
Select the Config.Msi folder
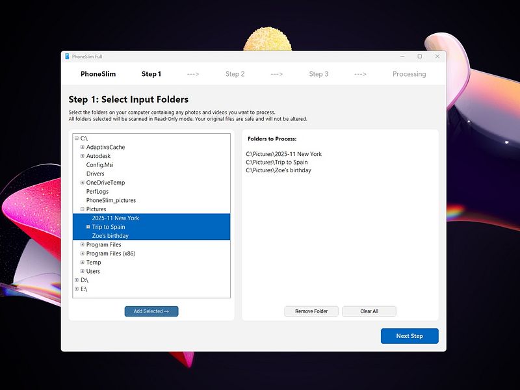100,165
